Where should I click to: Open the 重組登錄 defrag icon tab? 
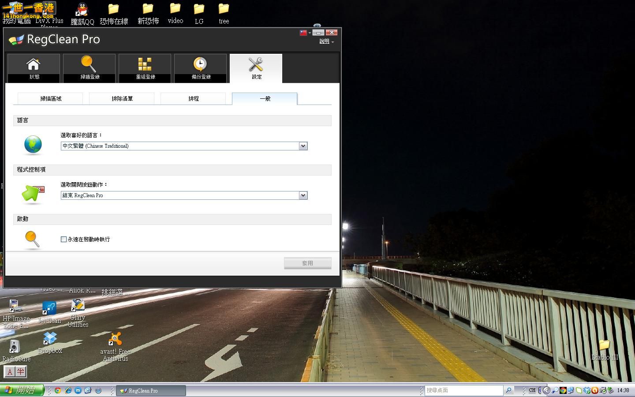[145, 68]
